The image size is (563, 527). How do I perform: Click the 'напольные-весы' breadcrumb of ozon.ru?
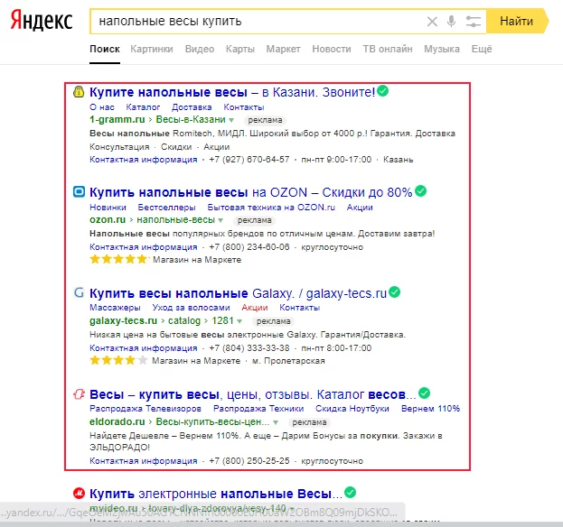[x=175, y=219]
